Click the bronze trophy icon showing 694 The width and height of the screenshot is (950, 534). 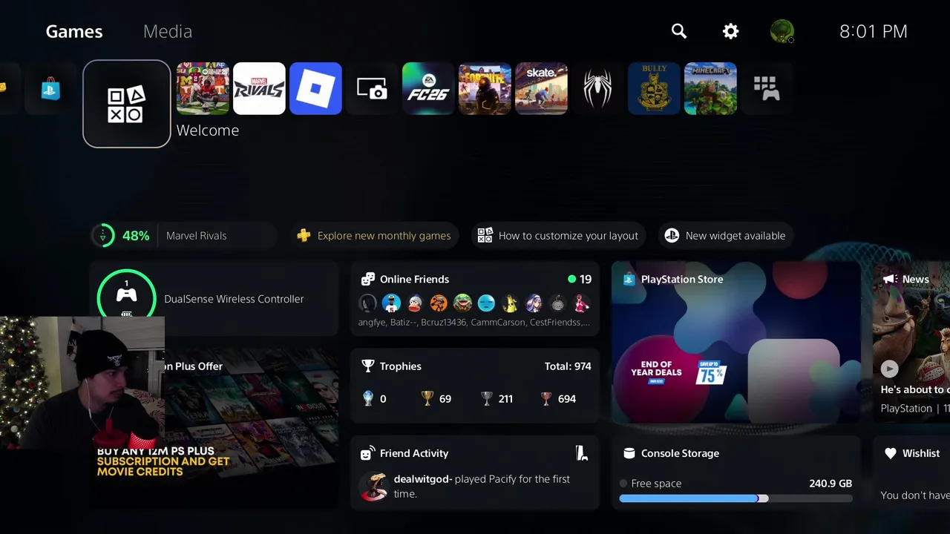click(546, 398)
